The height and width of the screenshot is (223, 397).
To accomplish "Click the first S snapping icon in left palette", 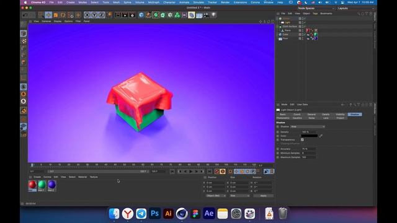I will 24,87.
